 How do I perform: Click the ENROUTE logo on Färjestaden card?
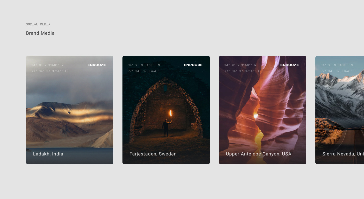(x=193, y=65)
